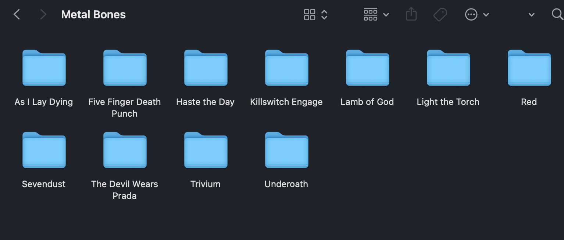Screen dimensions: 564x240
Task: Select the Light the Torch folder icon
Action: pyautogui.click(x=449, y=68)
